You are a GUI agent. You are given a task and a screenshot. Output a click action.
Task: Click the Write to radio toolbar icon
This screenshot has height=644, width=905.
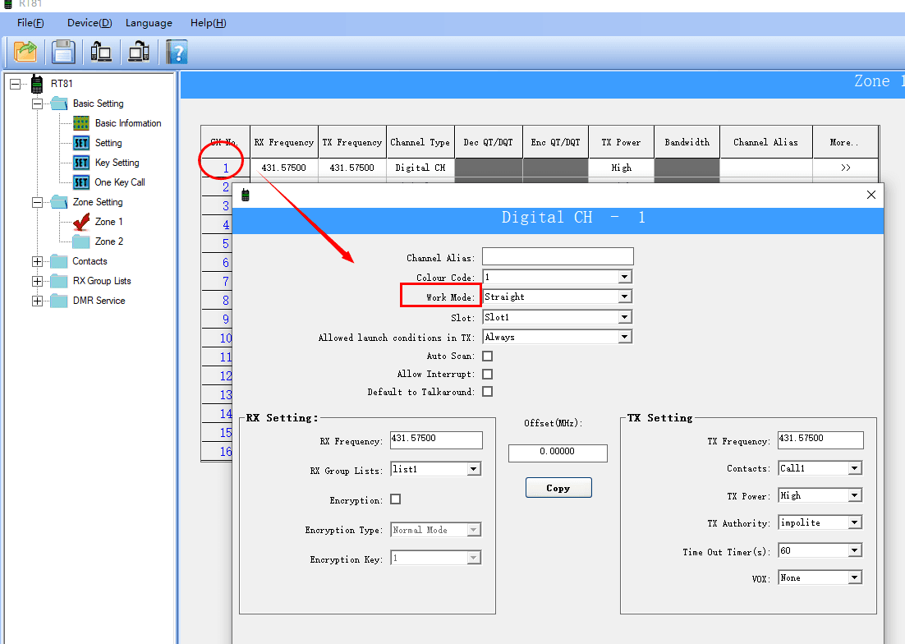(x=138, y=52)
